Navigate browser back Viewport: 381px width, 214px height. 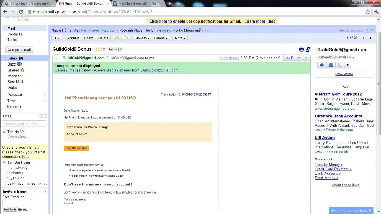pyautogui.click(x=5, y=12)
